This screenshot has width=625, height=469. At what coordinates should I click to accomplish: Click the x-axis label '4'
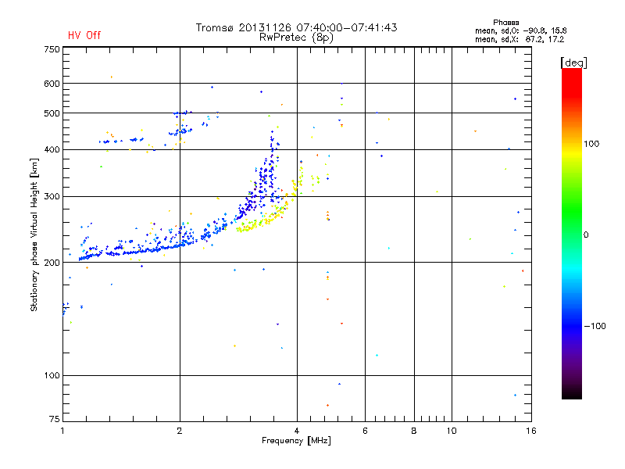pos(297,431)
